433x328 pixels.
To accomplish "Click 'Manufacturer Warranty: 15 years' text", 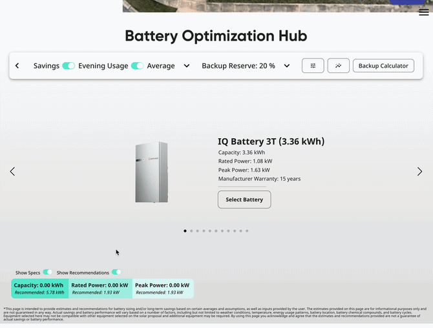I will click(x=259, y=179).
